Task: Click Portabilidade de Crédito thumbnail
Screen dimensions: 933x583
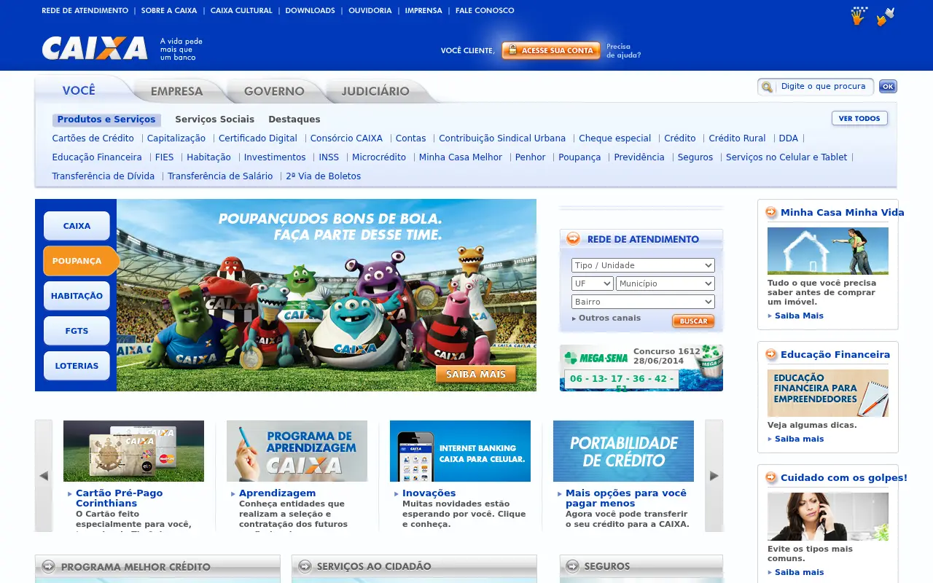Action: tap(623, 451)
